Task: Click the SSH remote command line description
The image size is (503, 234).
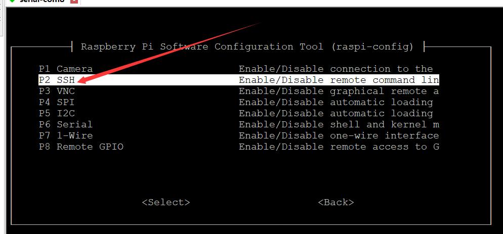Action: tap(339, 80)
